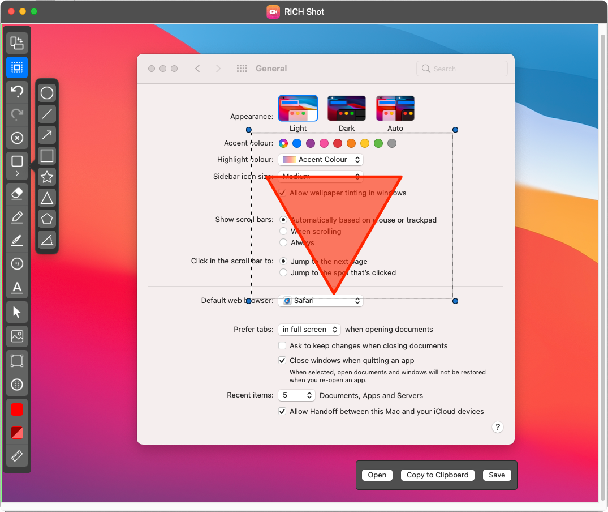Open the Default web browser Safari dropdown
The width and height of the screenshot is (608, 512).
[x=321, y=301]
